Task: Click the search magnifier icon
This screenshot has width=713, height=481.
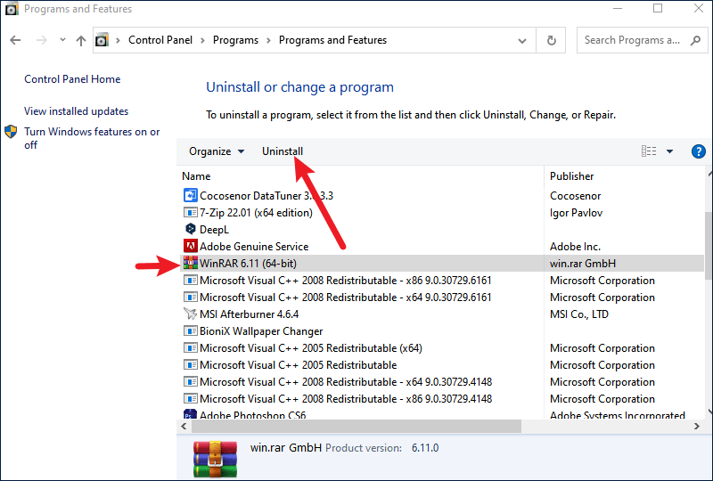Action: [x=695, y=40]
